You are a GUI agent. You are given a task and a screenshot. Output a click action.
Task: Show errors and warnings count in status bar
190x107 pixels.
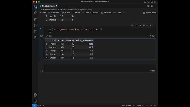[x=41, y=106]
